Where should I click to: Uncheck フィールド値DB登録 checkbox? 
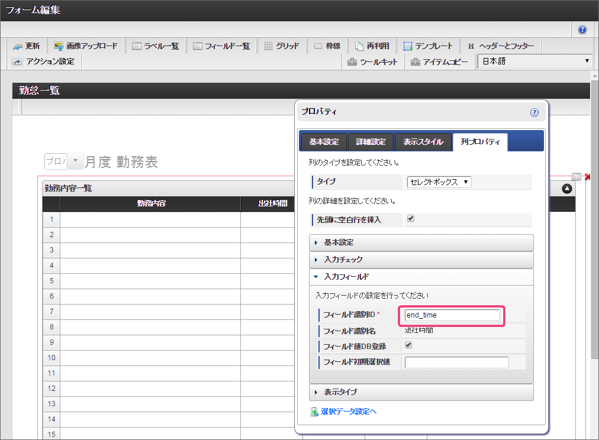pos(408,345)
